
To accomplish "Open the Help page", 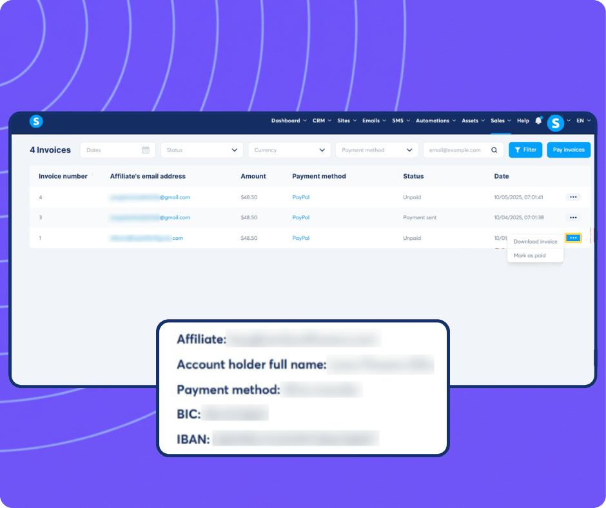I will tap(523, 121).
